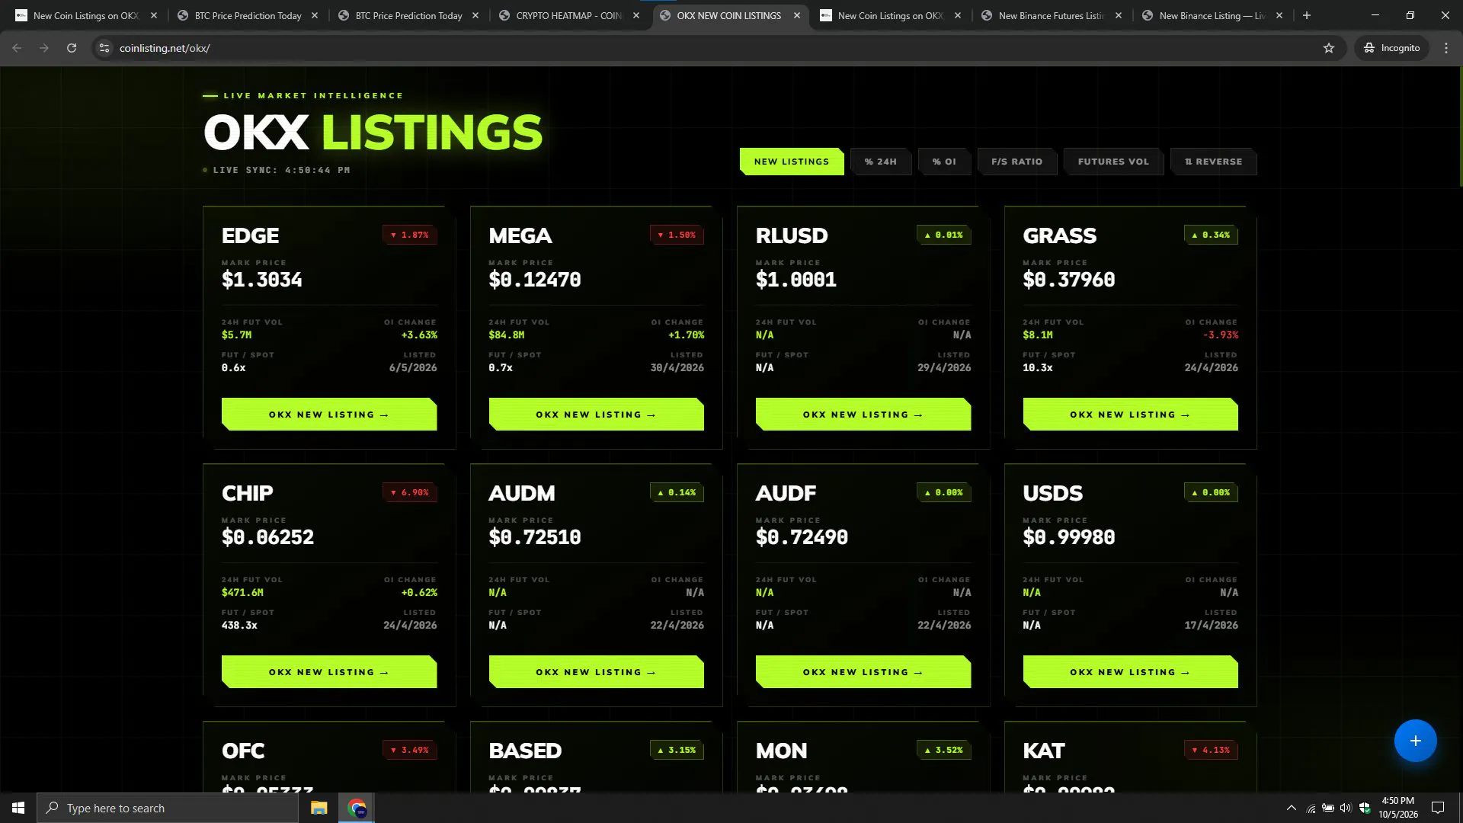Click the OFC 3.49% change badge

coord(410,750)
